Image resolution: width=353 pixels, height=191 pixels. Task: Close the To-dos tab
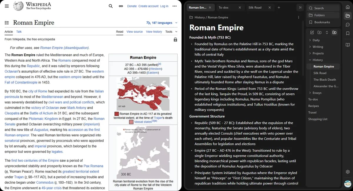(240, 8)
